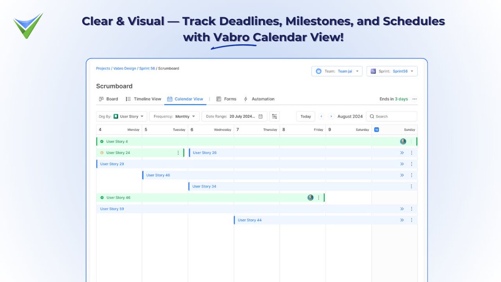Select the Calendar View tab
The height and width of the screenshot is (282, 501).
pos(185,99)
